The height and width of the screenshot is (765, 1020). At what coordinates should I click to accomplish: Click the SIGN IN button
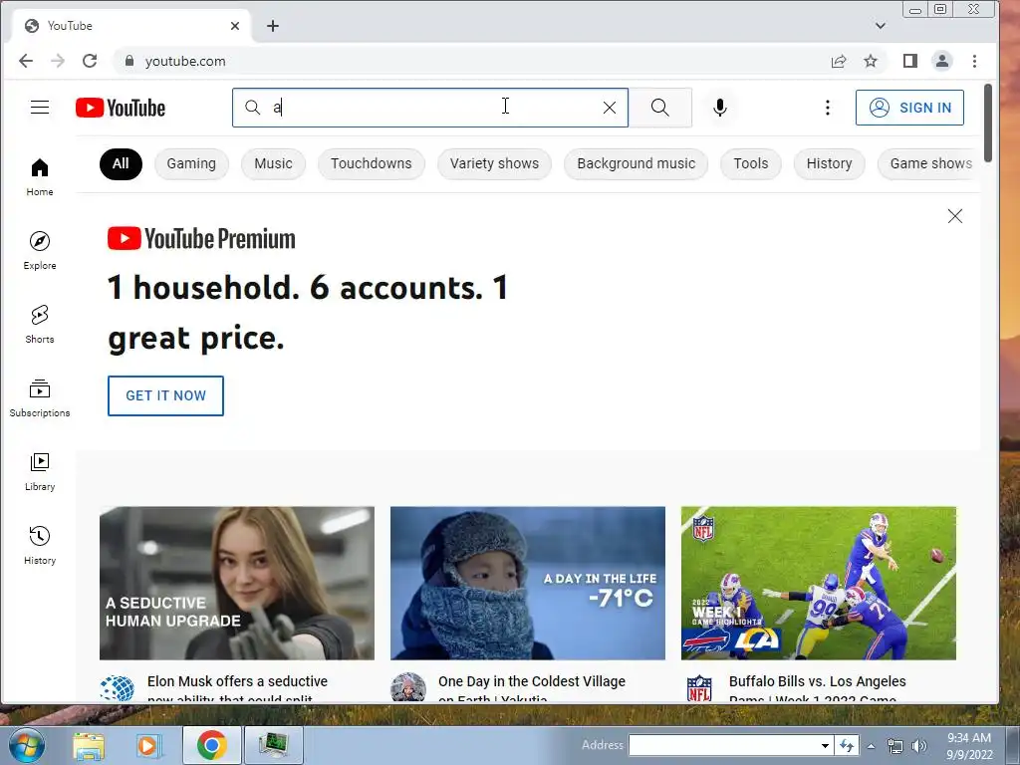tap(909, 108)
